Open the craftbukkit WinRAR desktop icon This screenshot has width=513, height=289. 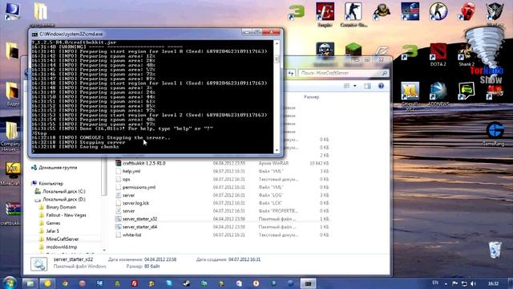12,213
